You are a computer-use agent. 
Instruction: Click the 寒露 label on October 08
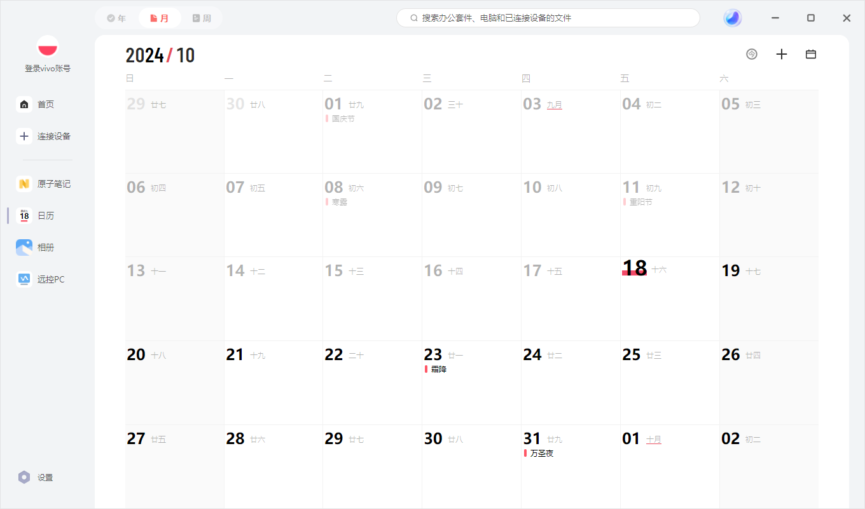(x=340, y=202)
